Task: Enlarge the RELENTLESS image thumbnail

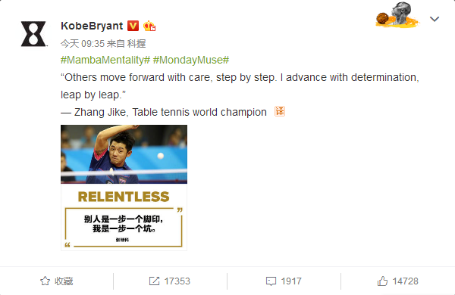Action: [x=124, y=188]
